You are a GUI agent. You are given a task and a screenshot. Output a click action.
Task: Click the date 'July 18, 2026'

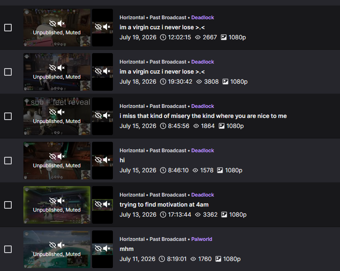(x=138, y=82)
